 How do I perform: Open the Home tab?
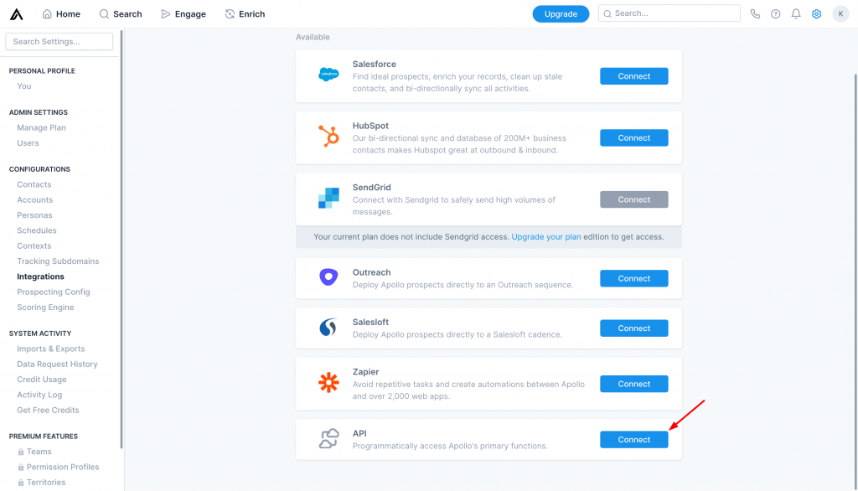[61, 13]
